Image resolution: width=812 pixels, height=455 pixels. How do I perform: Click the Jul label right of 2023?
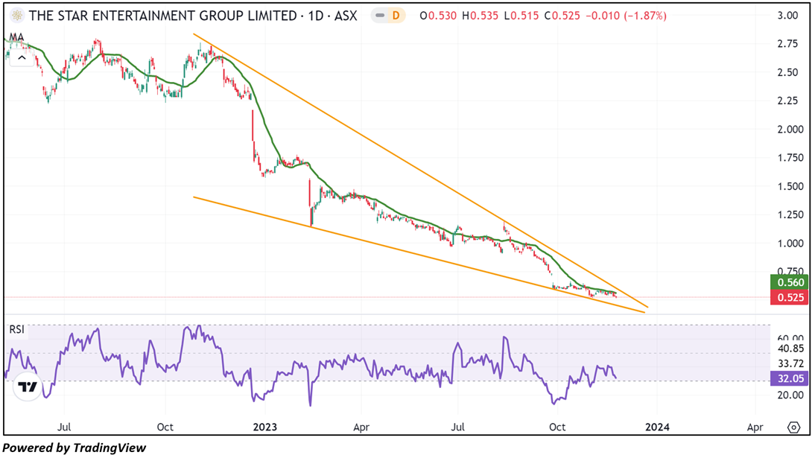coord(458,427)
